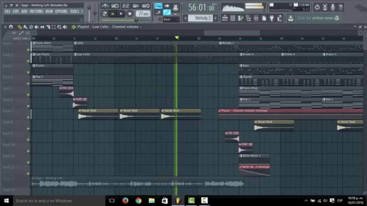Select the Paint brush tool in playlist

(25, 27)
